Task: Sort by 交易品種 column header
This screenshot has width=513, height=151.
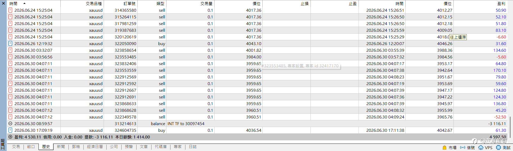Action: [82, 3]
